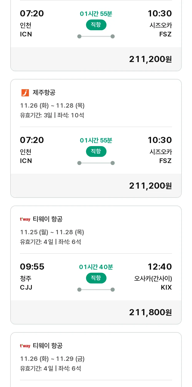Click the Jeju Air orange logo icon
The image size is (192, 387).
pyautogui.click(x=25, y=93)
